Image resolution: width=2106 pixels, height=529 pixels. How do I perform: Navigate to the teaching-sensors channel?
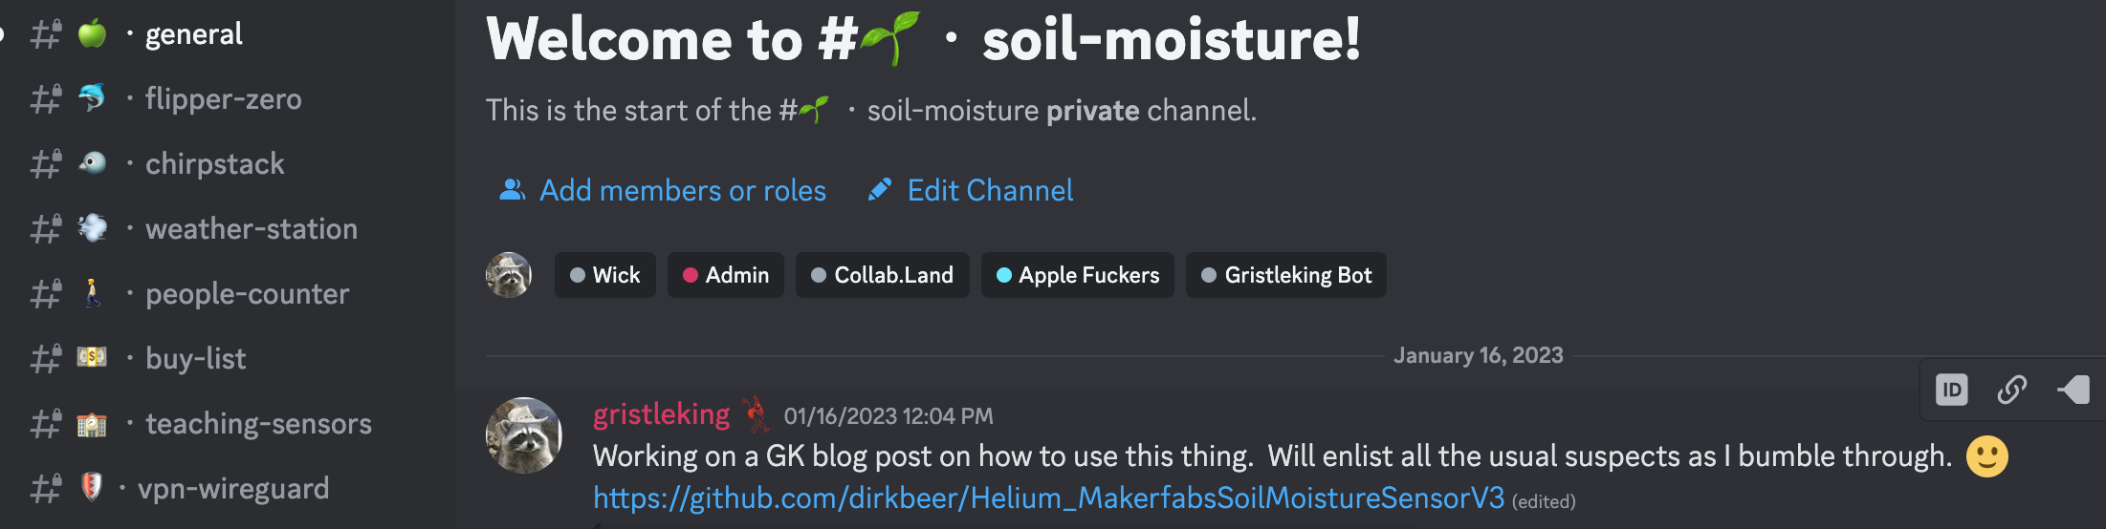[258, 424]
